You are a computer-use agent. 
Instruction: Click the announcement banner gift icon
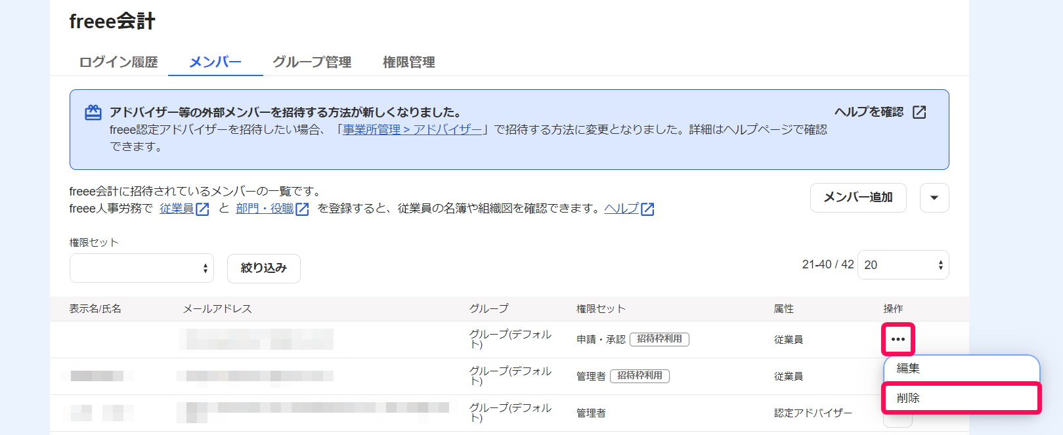tap(93, 113)
